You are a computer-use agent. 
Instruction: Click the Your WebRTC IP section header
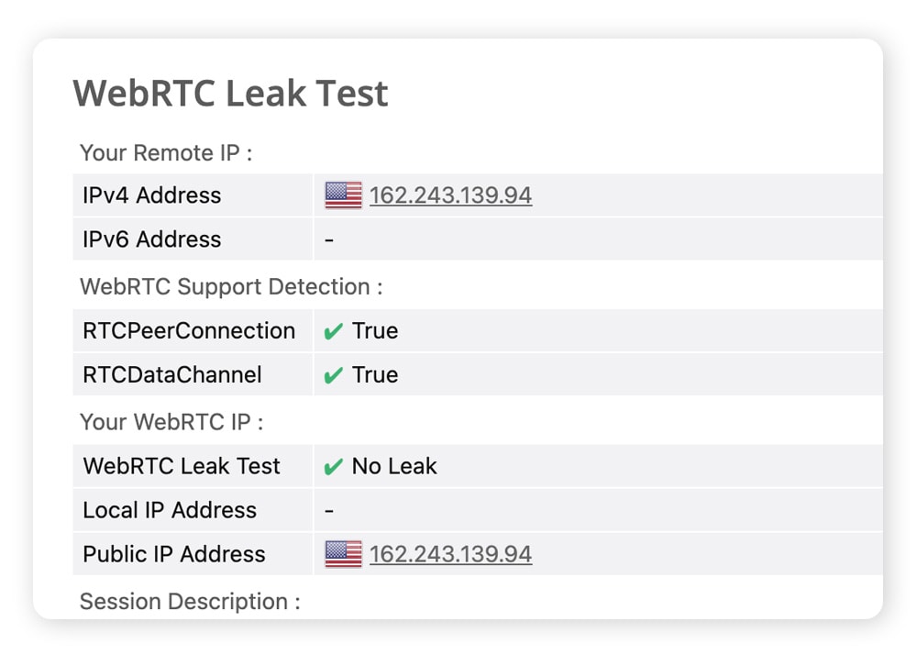[171, 421]
